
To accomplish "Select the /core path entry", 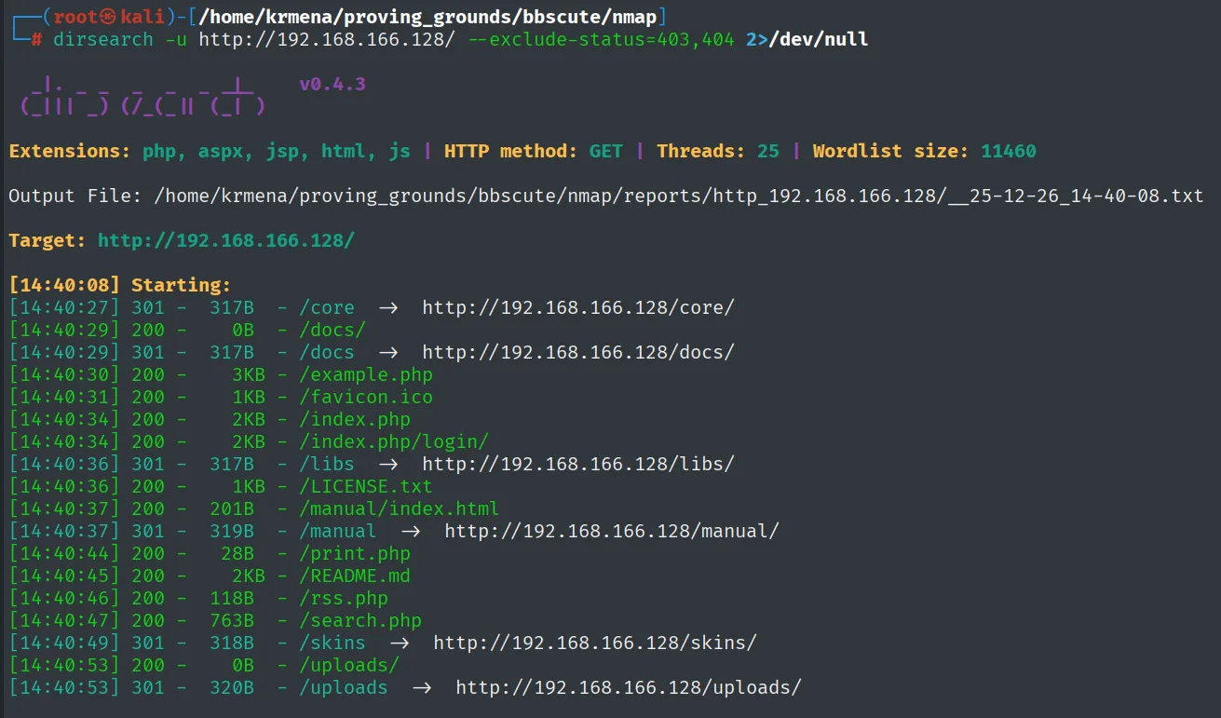I will [x=327, y=307].
